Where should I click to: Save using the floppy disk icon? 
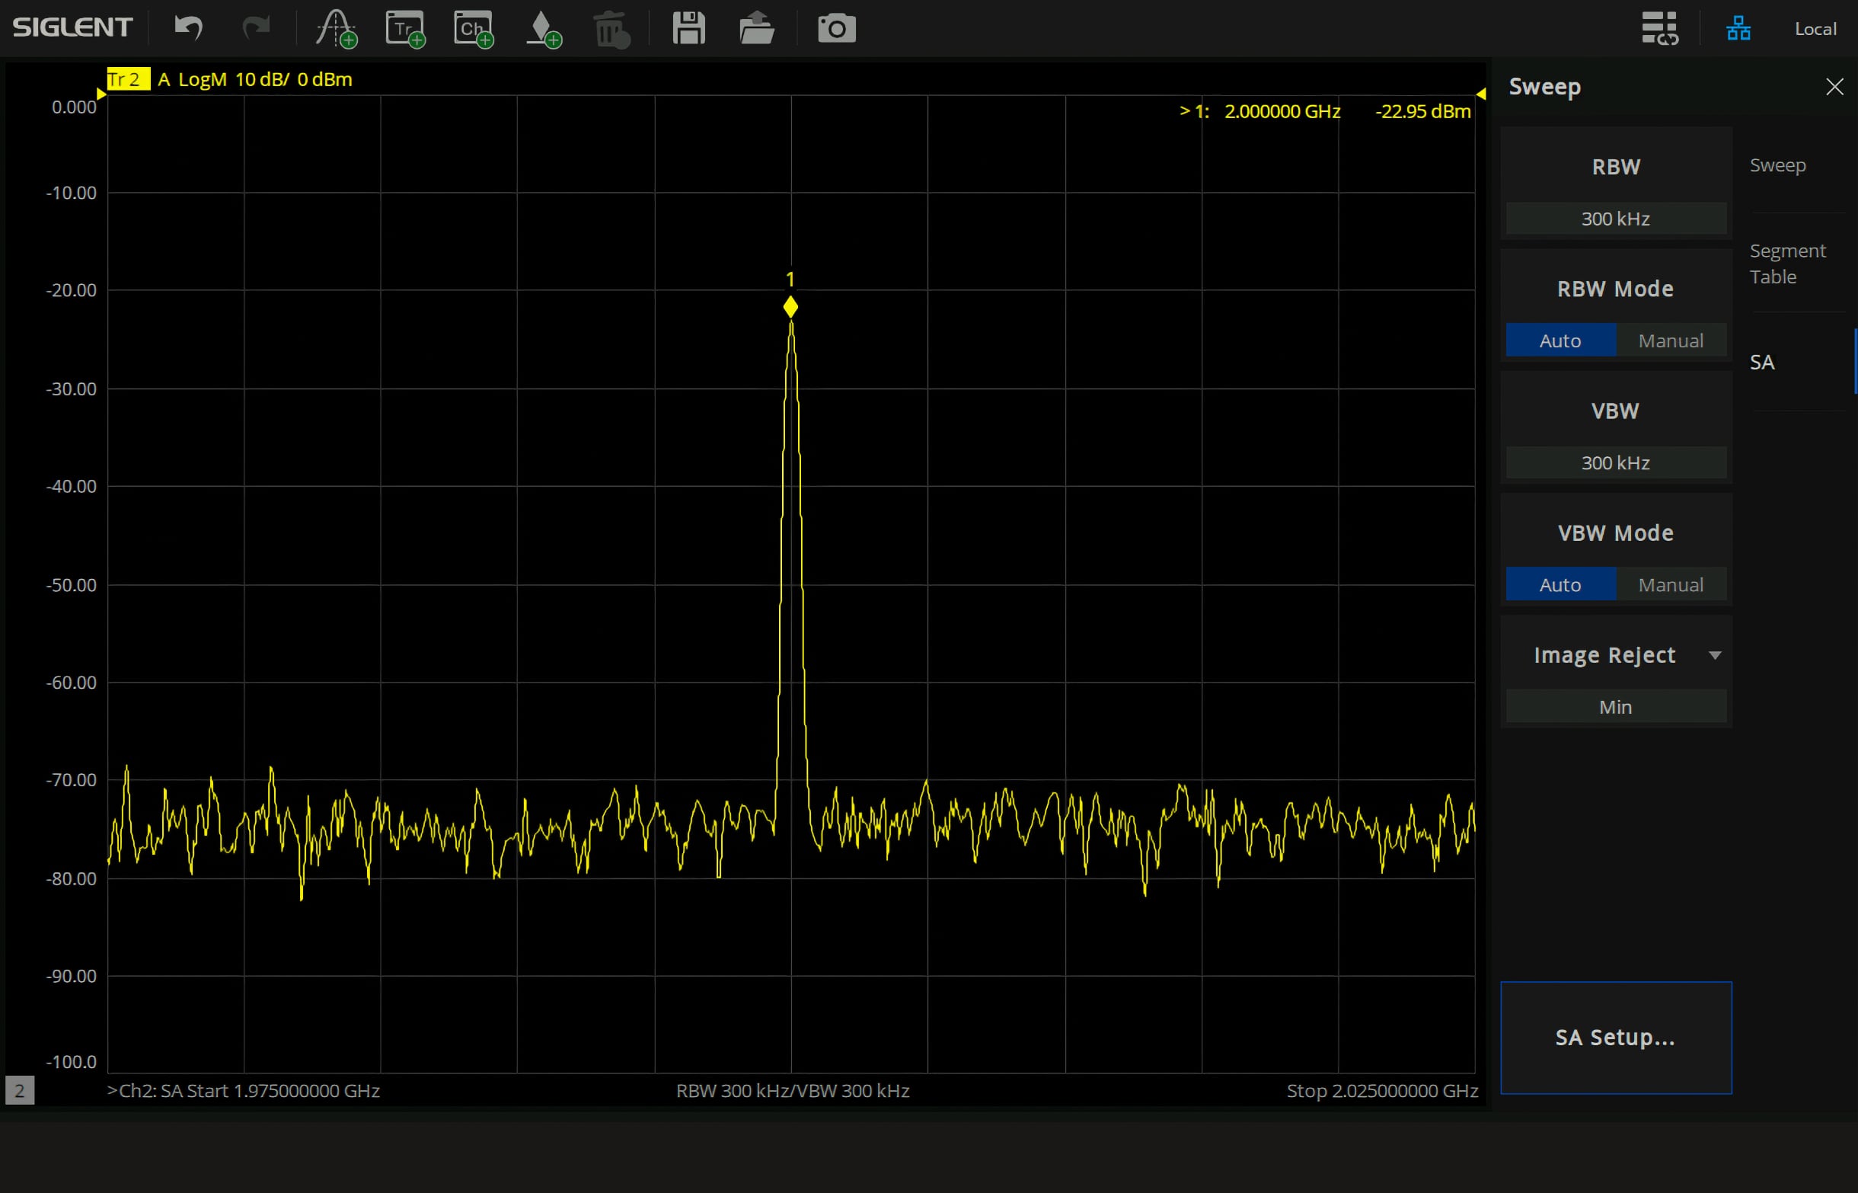688,29
